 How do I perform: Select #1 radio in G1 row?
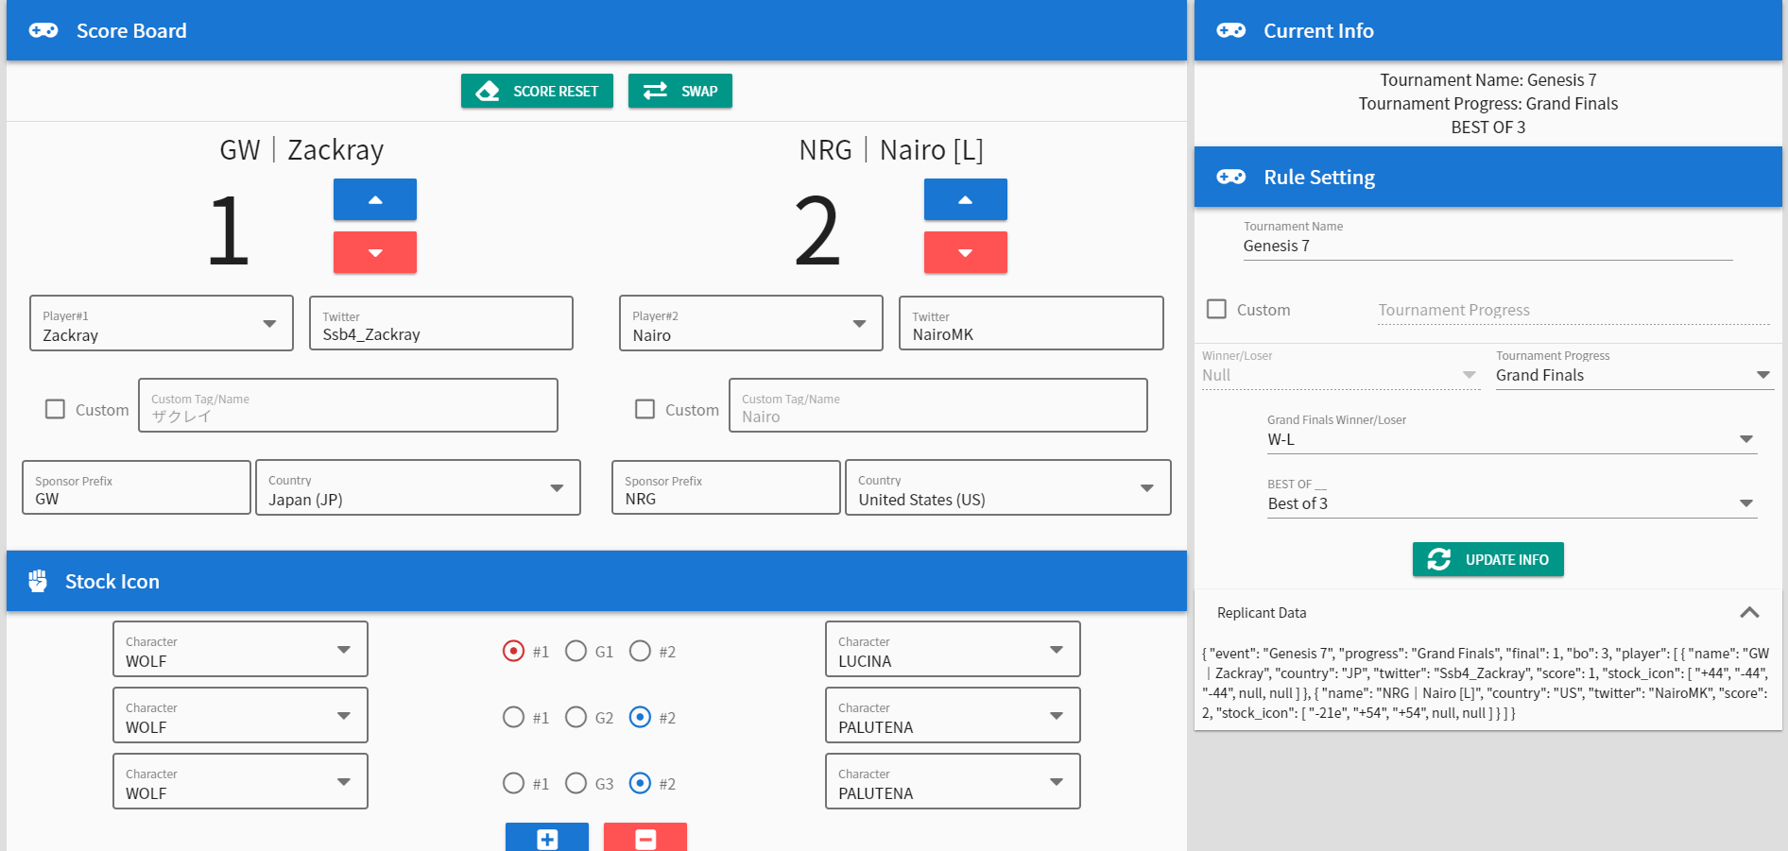(513, 651)
